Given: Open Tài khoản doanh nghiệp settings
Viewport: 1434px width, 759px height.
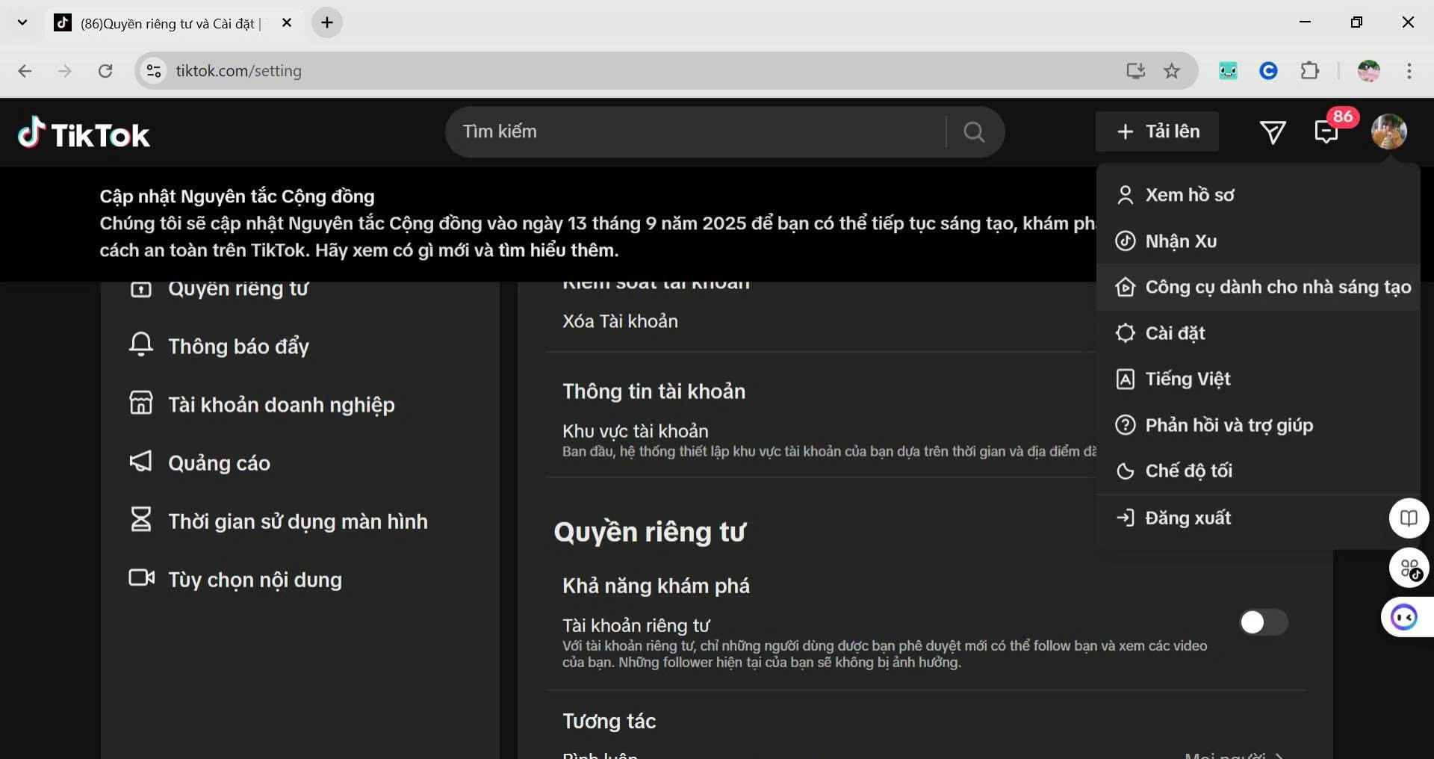Looking at the screenshot, I should (280, 404).
